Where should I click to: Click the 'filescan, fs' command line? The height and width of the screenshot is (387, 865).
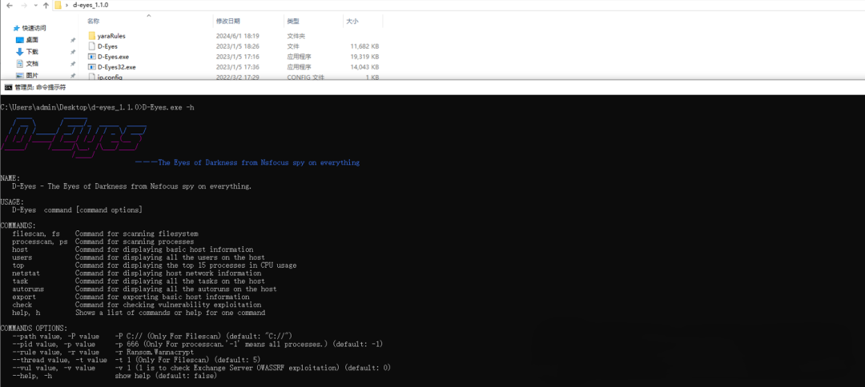pyautogui.click(x=105, y=234)
